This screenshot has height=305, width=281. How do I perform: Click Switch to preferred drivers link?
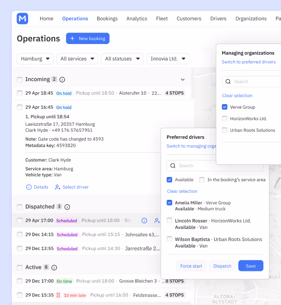249,62
